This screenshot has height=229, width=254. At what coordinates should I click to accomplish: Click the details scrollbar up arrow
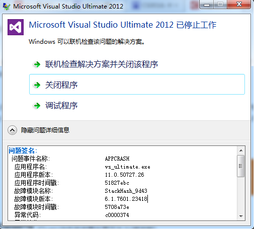point(241,150)
